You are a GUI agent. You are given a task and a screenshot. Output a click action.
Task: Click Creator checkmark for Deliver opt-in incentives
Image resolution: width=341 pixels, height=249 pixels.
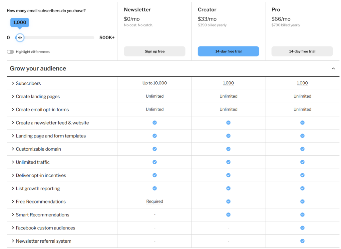(228, 175)
